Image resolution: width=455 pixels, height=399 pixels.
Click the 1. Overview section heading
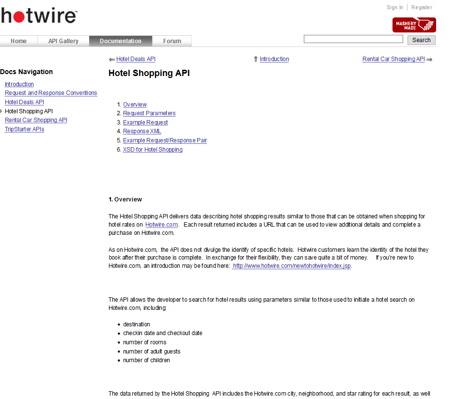tap(126, 199)
